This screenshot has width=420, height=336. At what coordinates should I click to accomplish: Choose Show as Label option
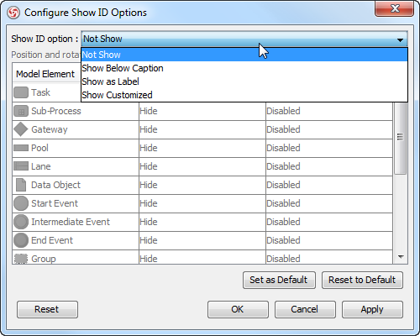(244, 81)
